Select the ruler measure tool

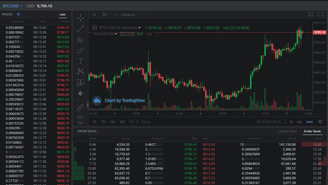click(80, 108)
